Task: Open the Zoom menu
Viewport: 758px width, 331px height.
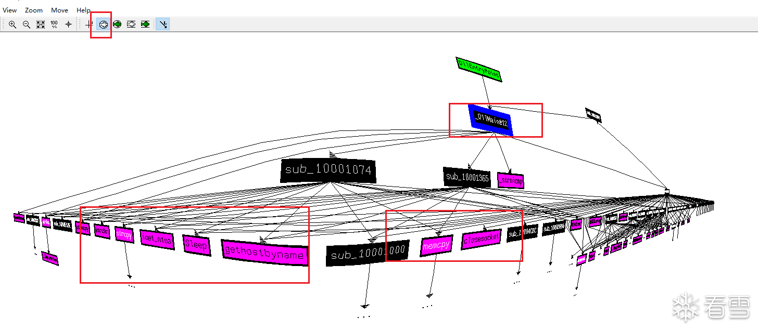Action: pyautogui.click(x=34, y=10)
